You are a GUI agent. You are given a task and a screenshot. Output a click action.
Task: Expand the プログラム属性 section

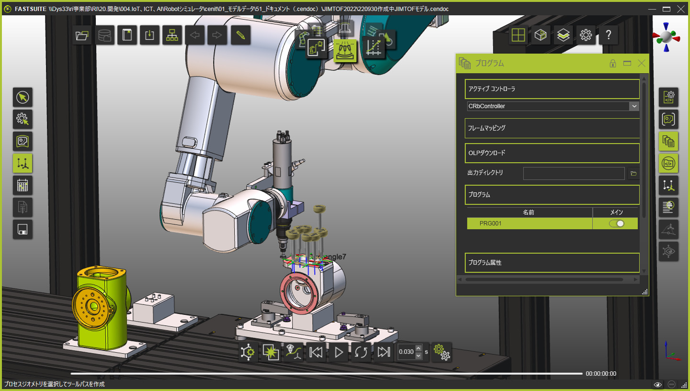pos(552,263)
